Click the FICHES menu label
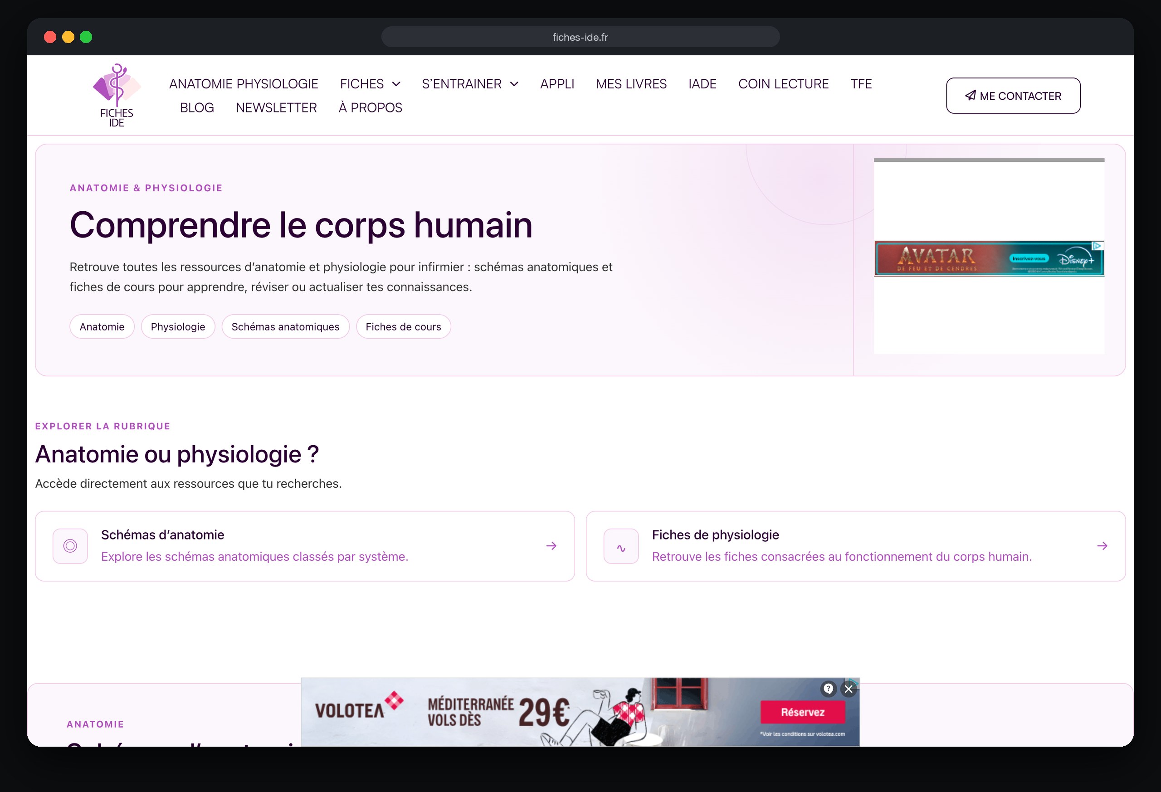 (x=362, y=84)
